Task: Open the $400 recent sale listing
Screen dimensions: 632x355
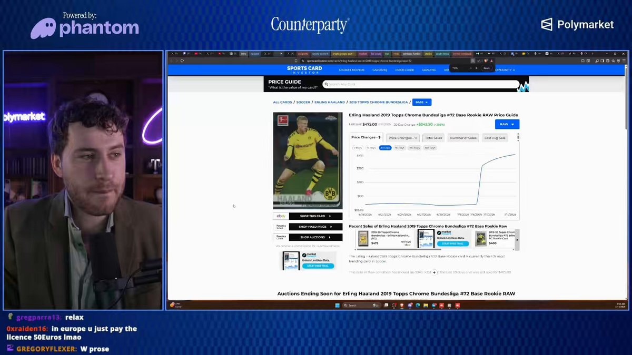Action: [x=494, y=239]
